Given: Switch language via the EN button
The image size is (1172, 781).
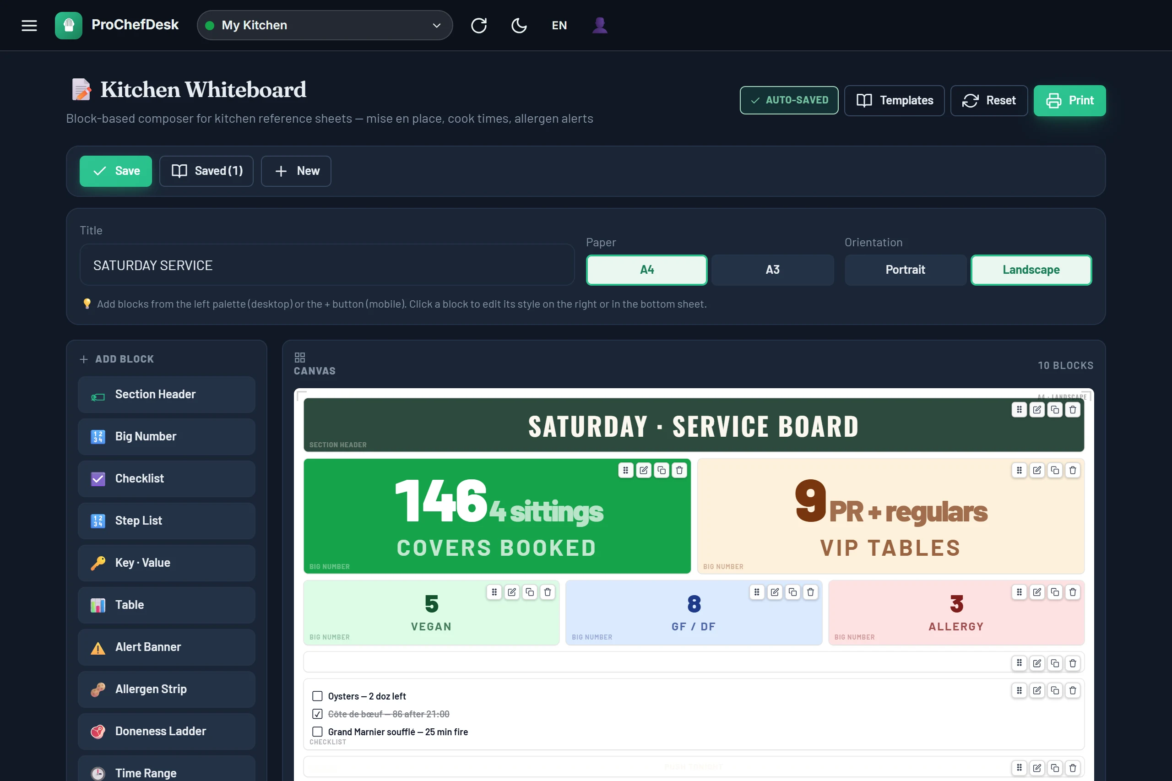Looking at the screenshot, I should pyautogui.click(x=559, y=25).
